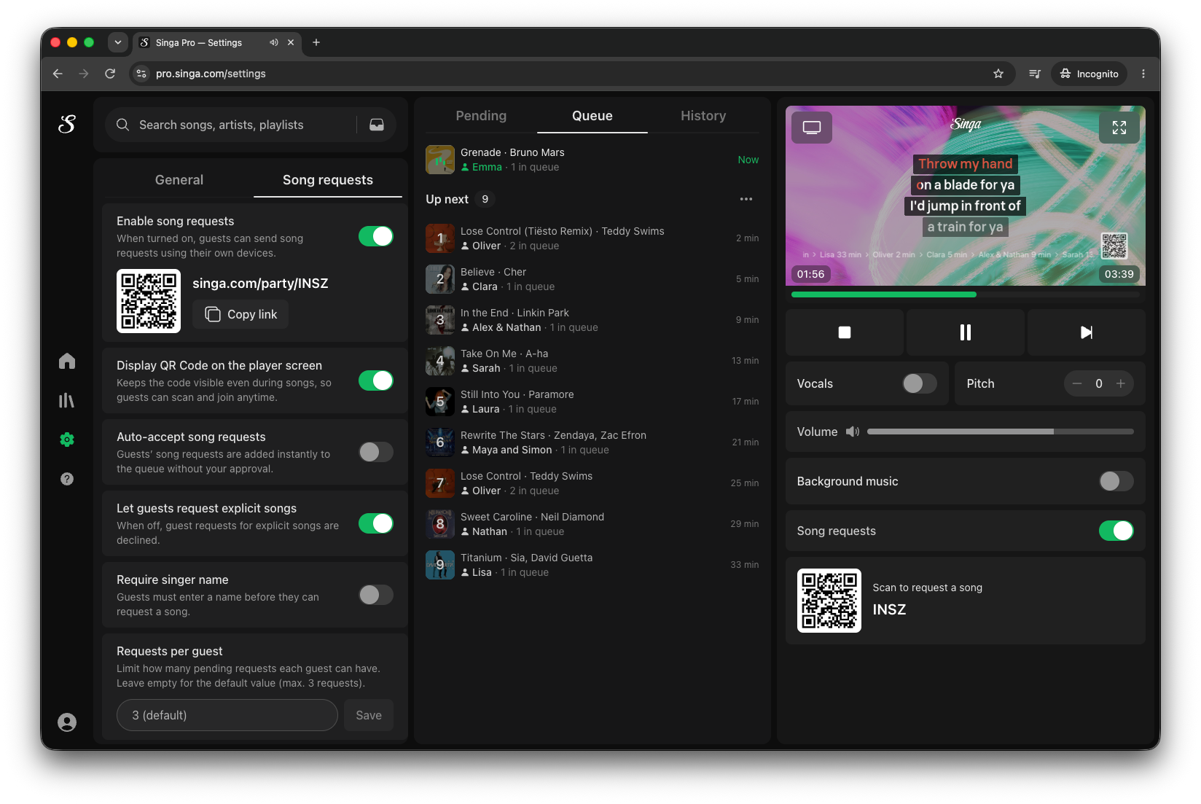Switch to the General settings tab
The height and width of the screenshot is (804, 1201).
pyautogui.click(x=179, y=180)
